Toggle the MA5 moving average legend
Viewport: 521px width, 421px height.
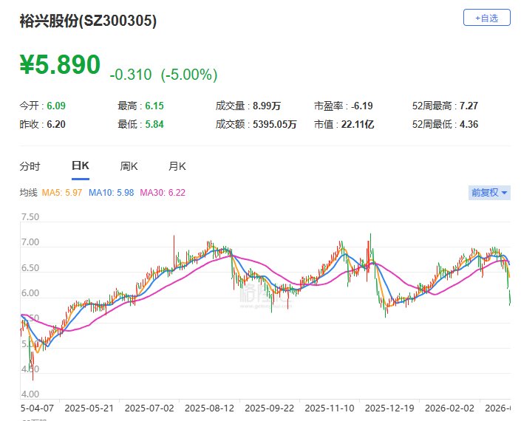coord(61,193)
